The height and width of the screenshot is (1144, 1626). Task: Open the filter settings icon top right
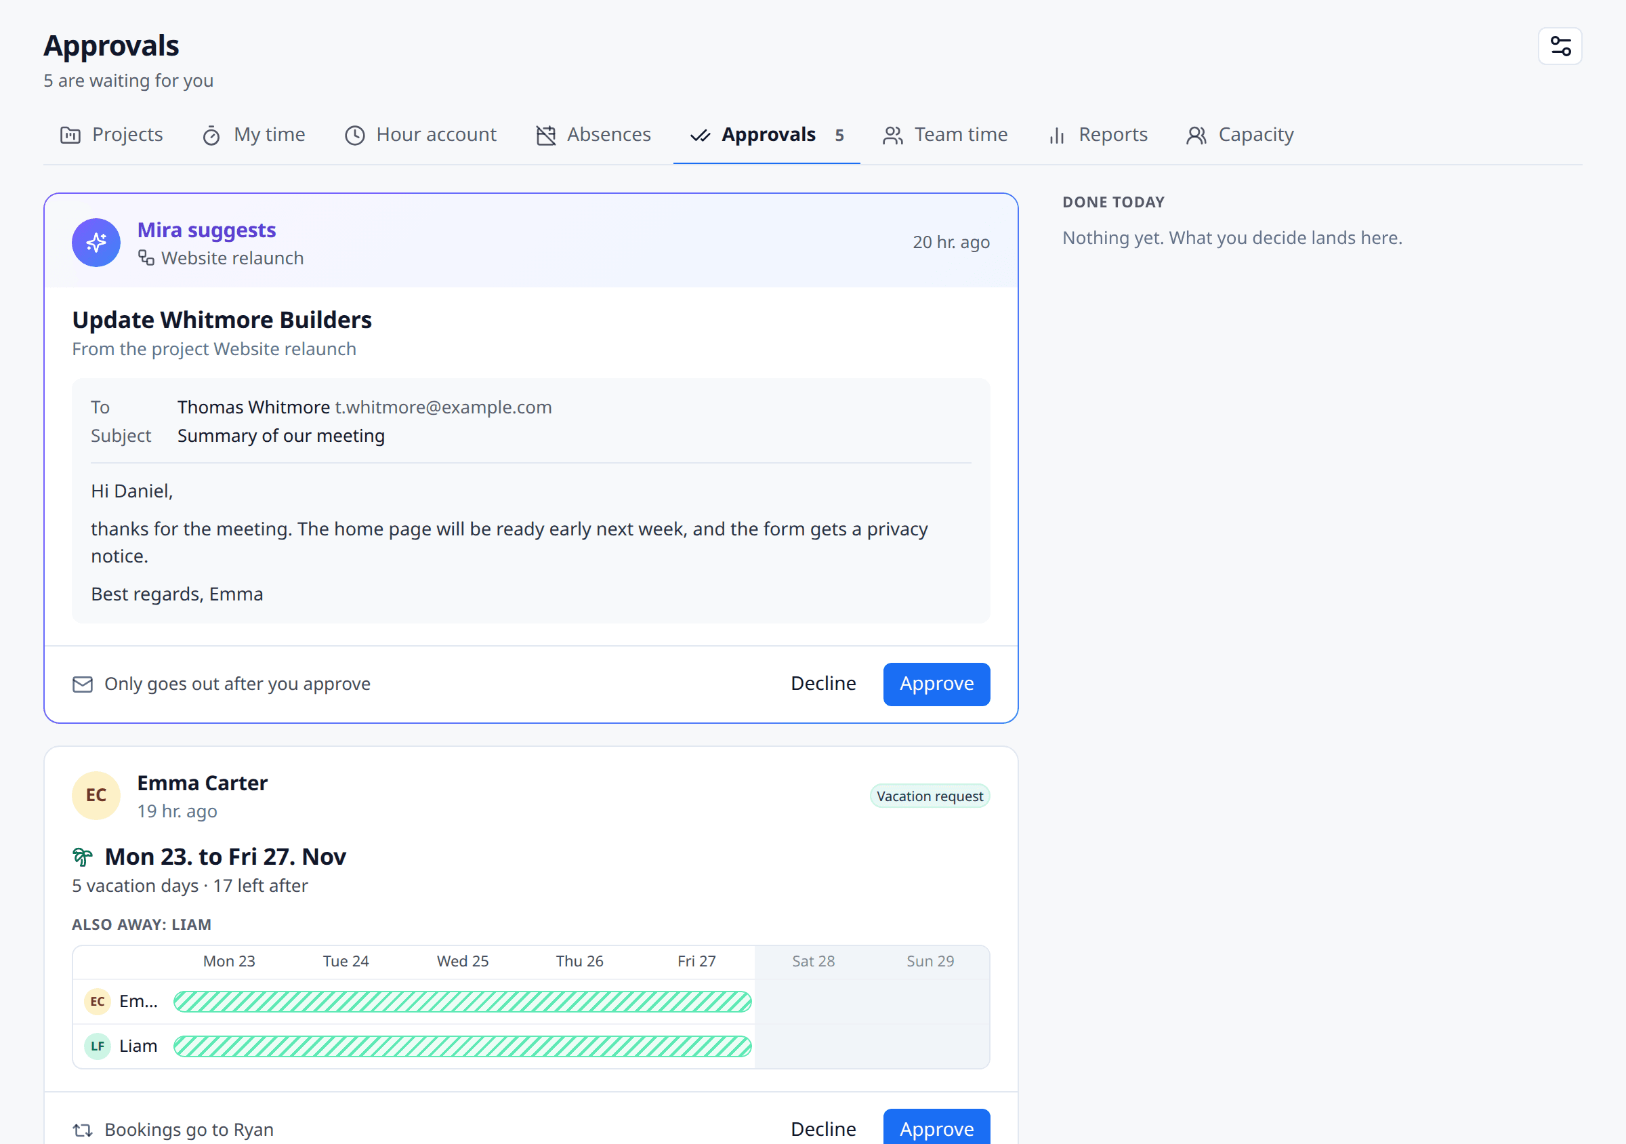click(x=1560, y=46)
